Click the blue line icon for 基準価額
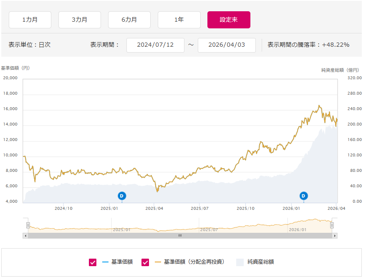The image size is (371, 277). point(106,262)
